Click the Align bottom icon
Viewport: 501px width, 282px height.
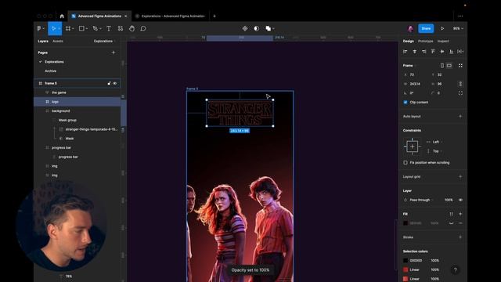pyautogui.click(x=451, y=52)
